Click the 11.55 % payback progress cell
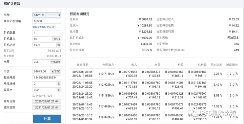The width and height of the screenshot is (244, 124). 217,106
